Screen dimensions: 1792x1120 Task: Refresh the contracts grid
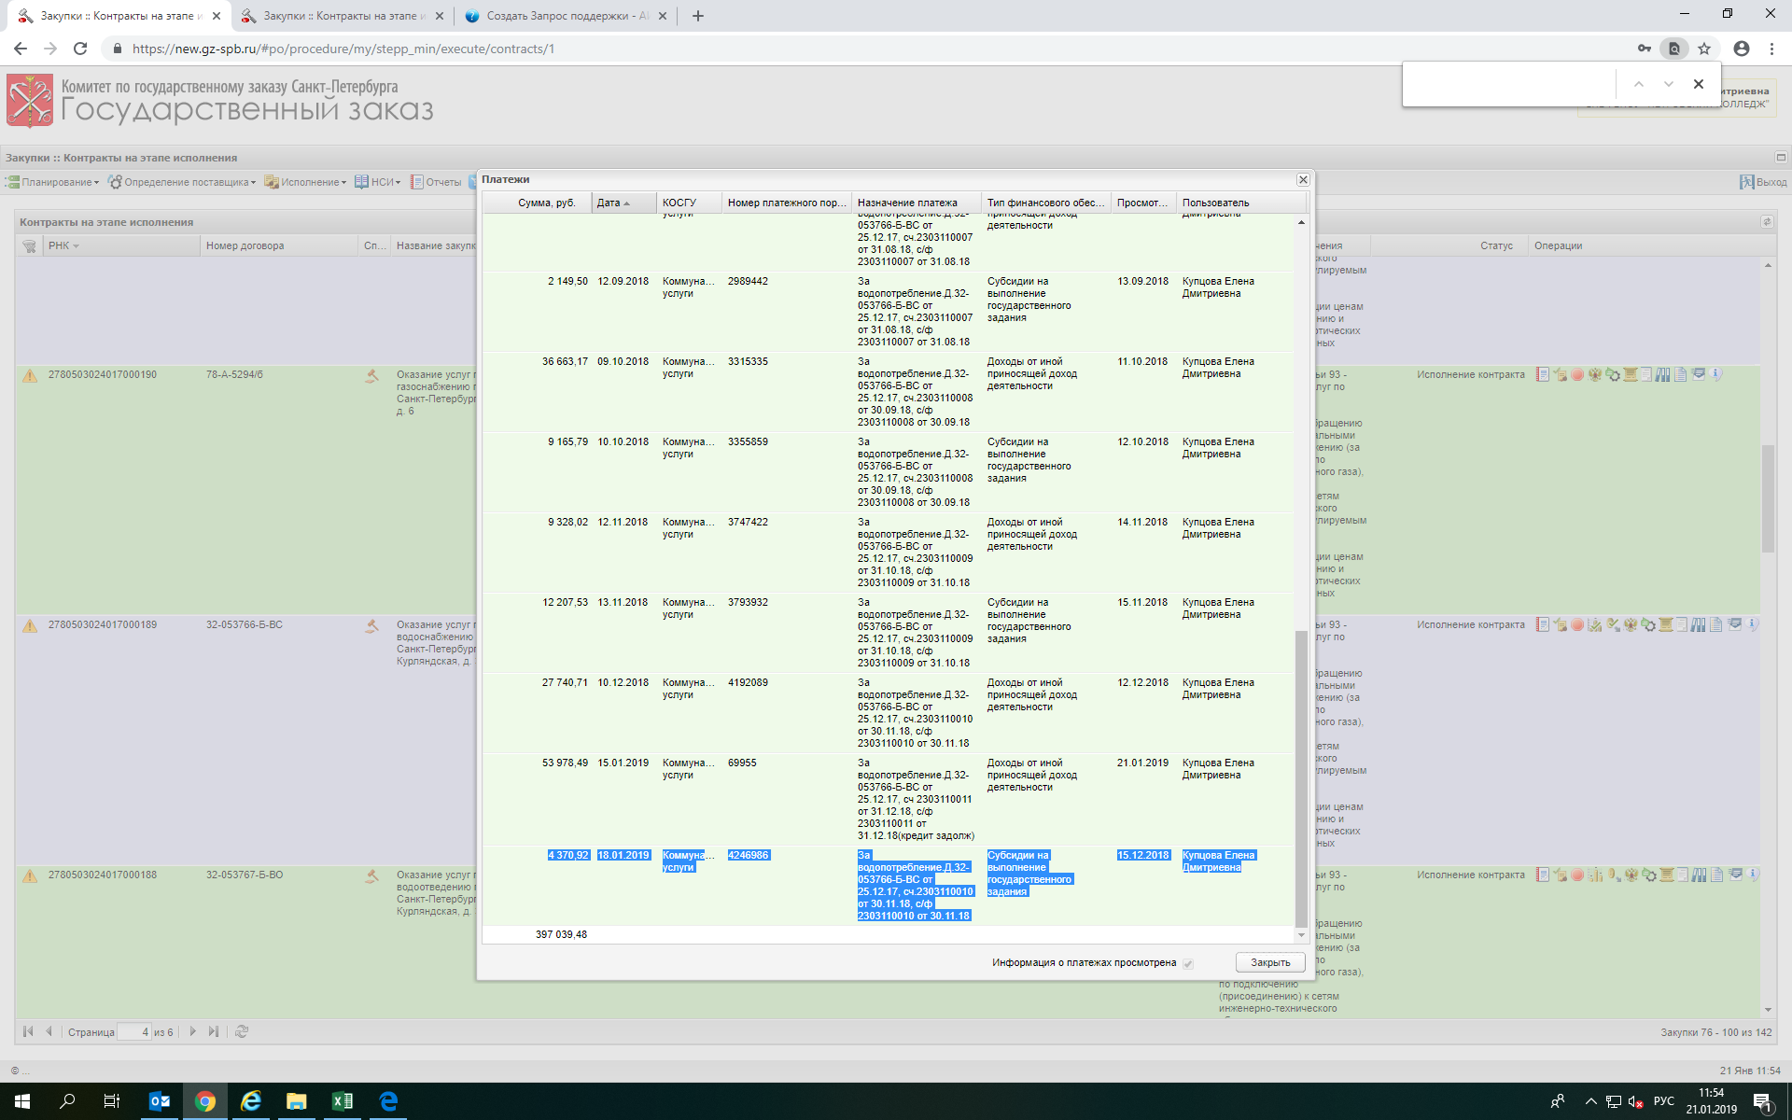[x=242, y=1031]
